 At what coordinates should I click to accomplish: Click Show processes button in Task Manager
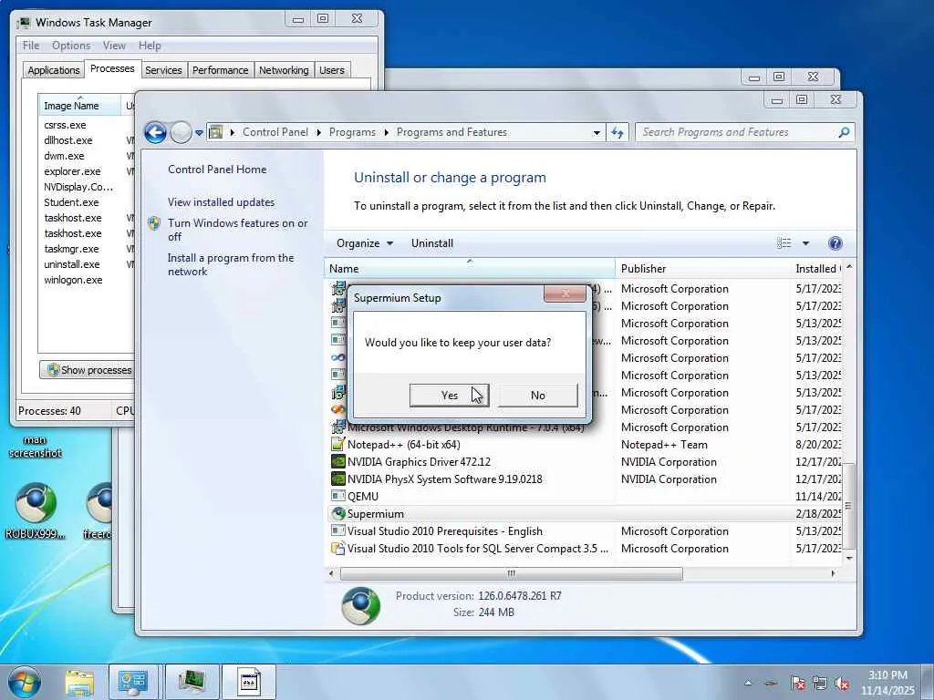[88, 370]
